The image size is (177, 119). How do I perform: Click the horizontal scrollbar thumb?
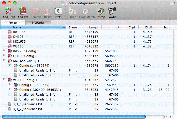pyautogui.click(x=74, y=117)
